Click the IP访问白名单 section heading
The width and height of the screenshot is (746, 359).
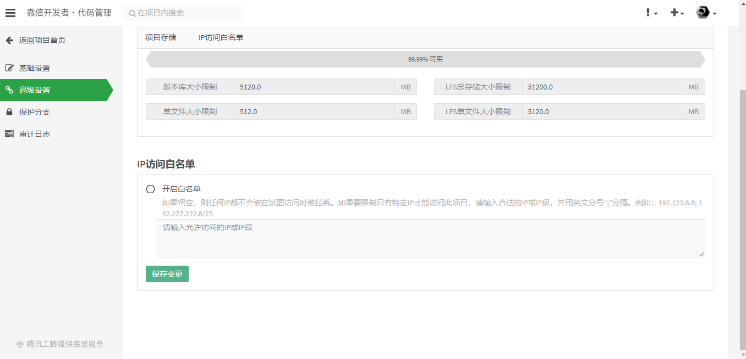(x=166, y=164)
